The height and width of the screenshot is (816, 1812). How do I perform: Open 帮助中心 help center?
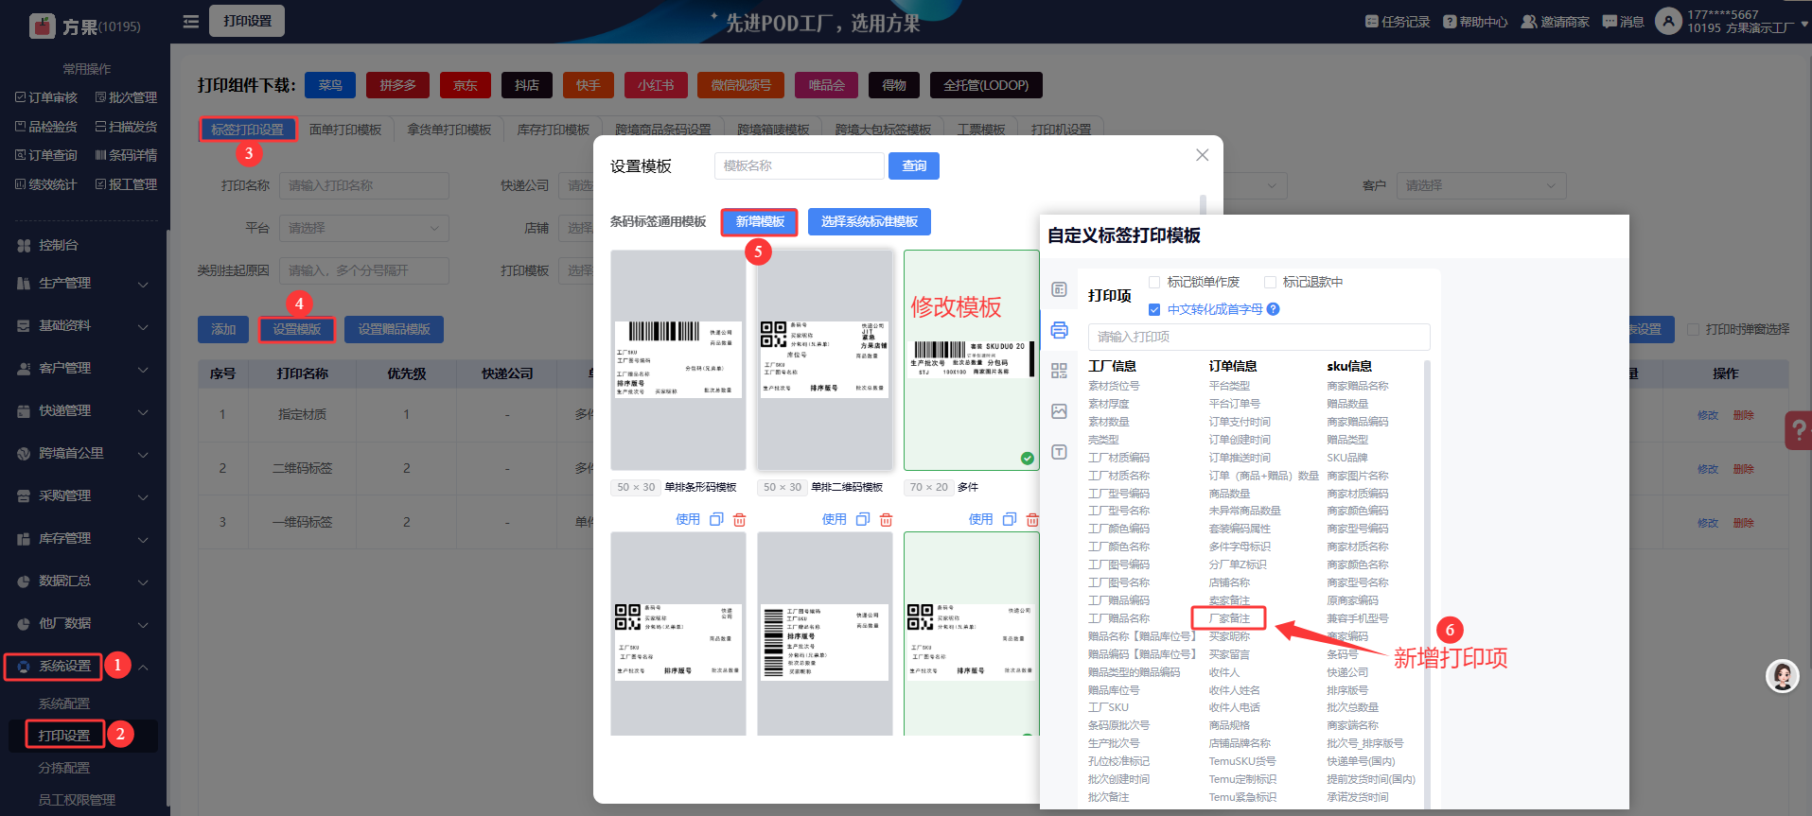[x=1475, y=22]
